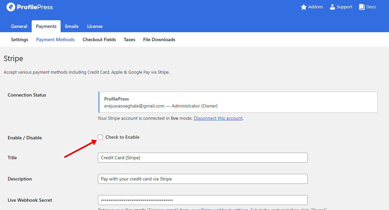Image resolution: width=389 pixels, height=210 pixels.
Task: Click the ProfilePress logo icon
Action: [11, 7]
